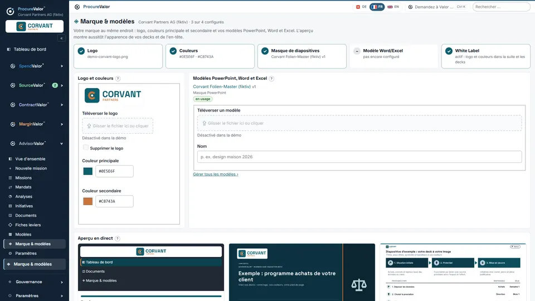Expand the bottom Paramètres section chevron
Viewport: 535px width, 301px height.
tap(62, 296)
